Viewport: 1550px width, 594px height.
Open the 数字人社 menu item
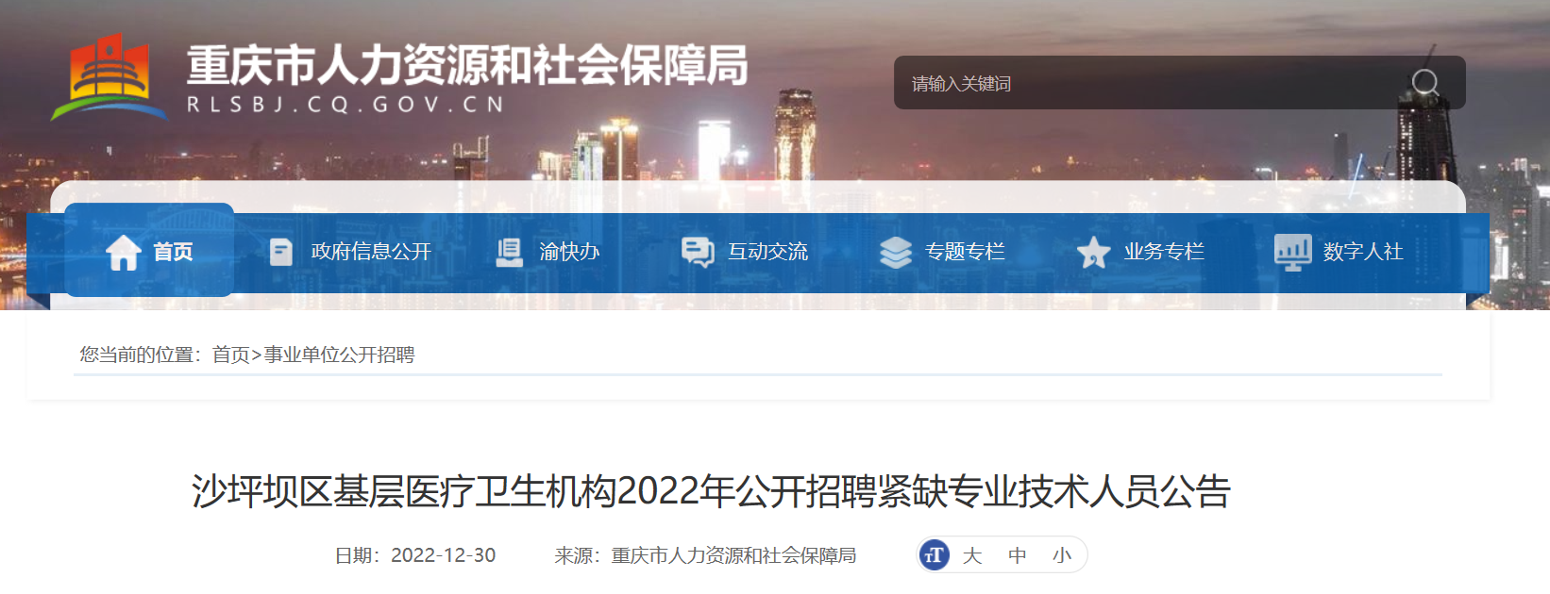click(1363, 252)
